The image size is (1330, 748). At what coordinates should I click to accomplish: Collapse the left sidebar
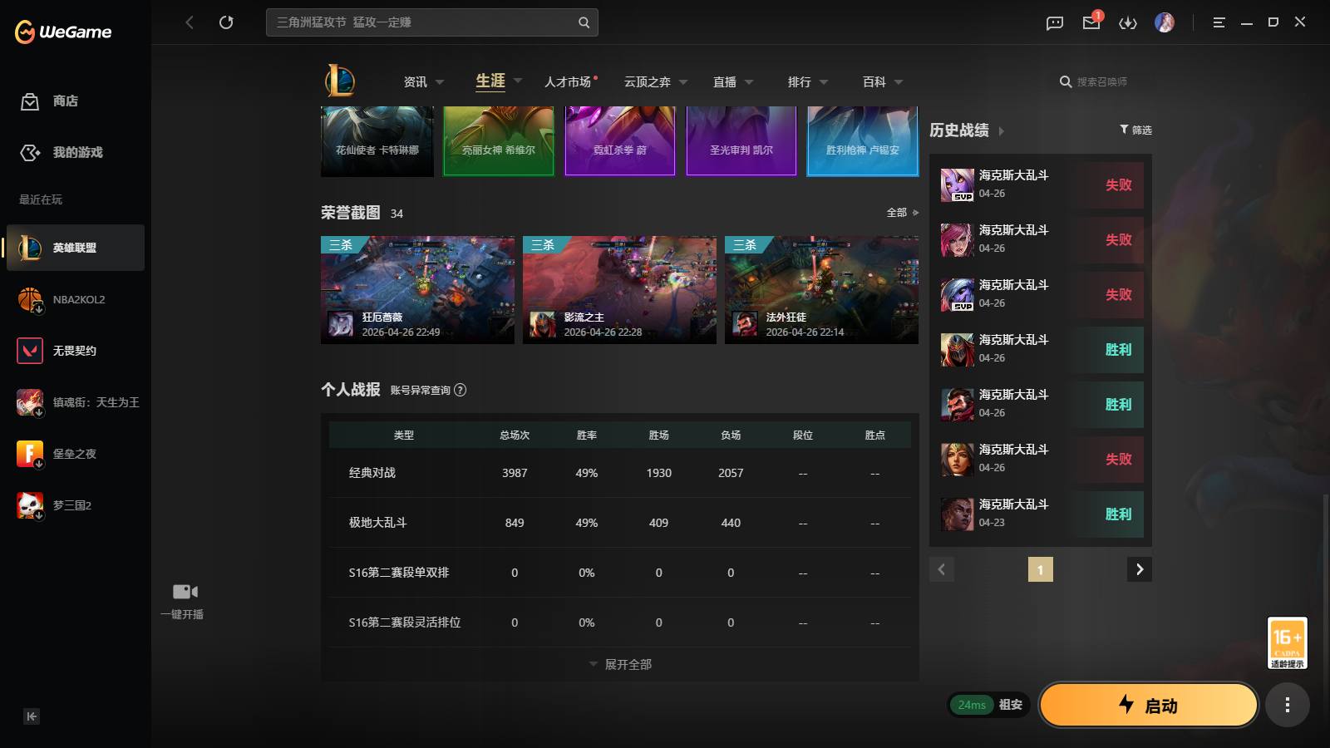(32, 716)
